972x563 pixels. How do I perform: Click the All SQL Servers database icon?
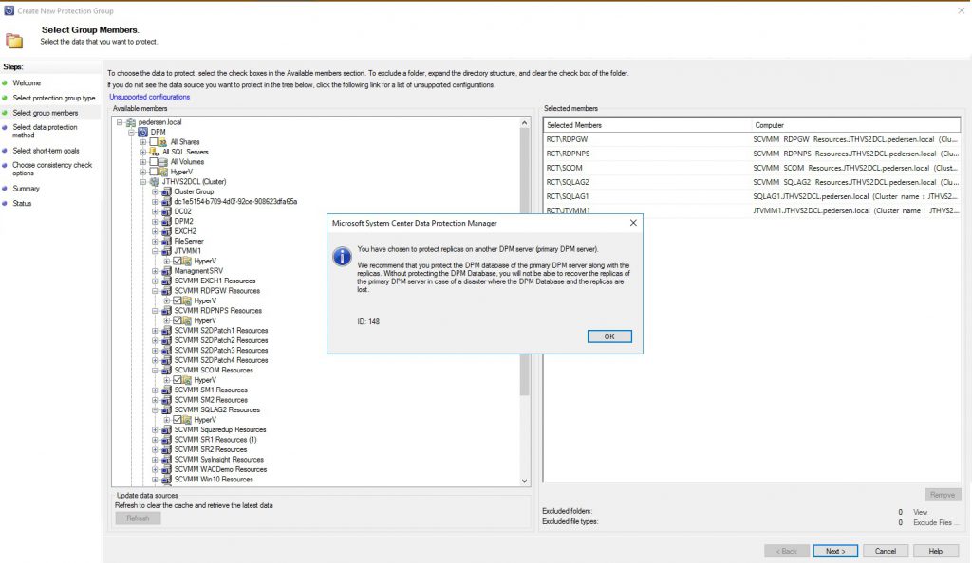(155, 153)
